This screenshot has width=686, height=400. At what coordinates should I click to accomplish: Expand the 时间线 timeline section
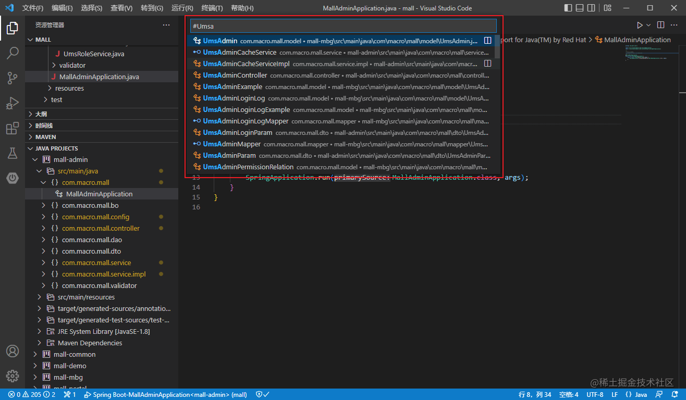[102, 126]
